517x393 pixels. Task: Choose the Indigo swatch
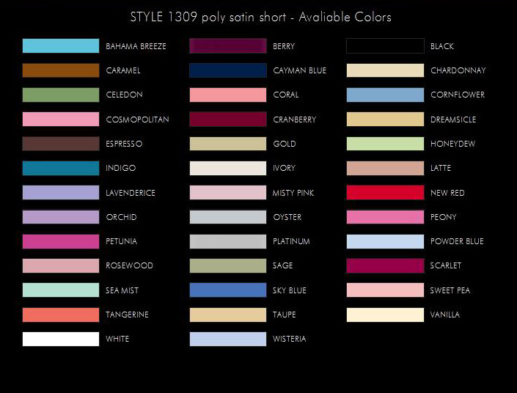61,168
